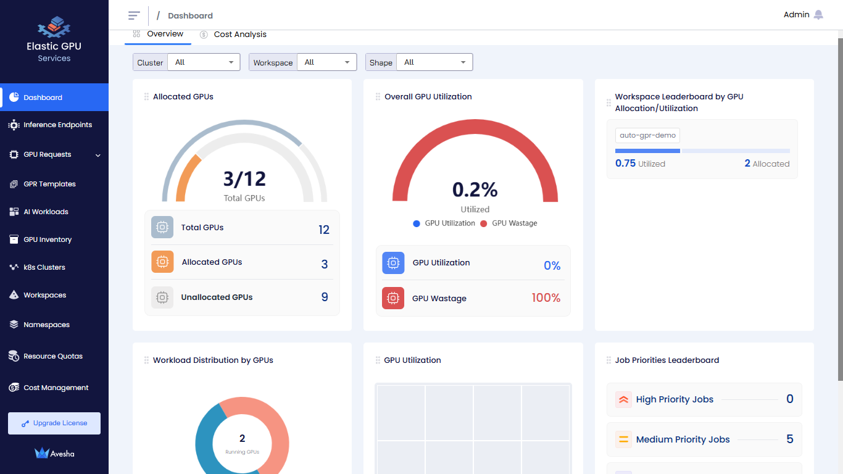Image resolution: width=843 pixels, height=474 pixels.
Task: Click the Cost Management icon
Action: (x=14, y=388)
